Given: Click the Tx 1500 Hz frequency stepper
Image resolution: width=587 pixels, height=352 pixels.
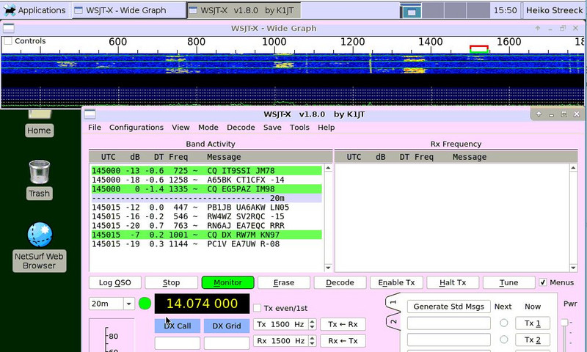Looking at the screenshot, I should coord(313,324).
